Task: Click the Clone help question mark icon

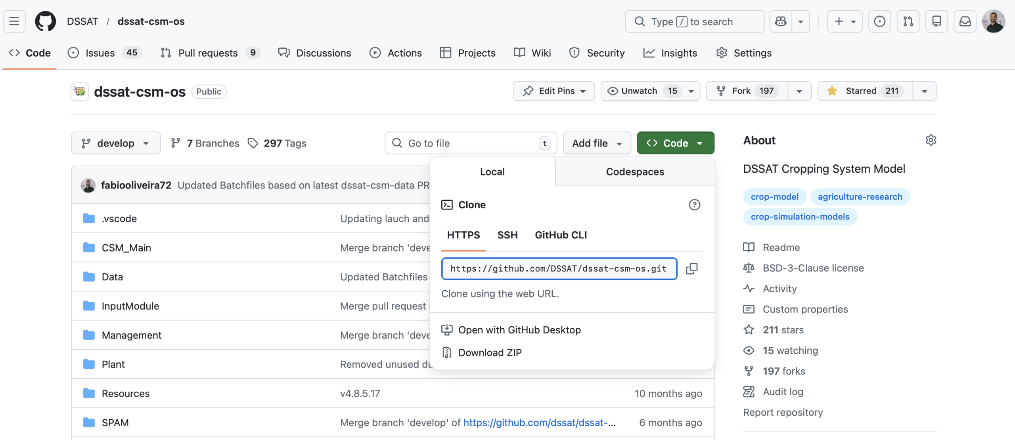Action: click(x=694, y=205)
